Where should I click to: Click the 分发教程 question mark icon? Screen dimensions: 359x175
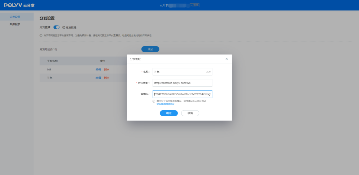(x=64, y=27)
